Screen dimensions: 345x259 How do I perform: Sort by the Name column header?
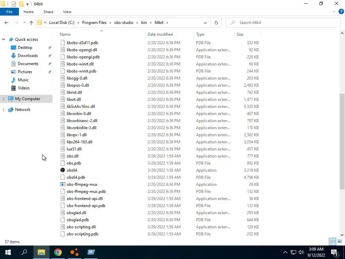(x=65, y=34)
